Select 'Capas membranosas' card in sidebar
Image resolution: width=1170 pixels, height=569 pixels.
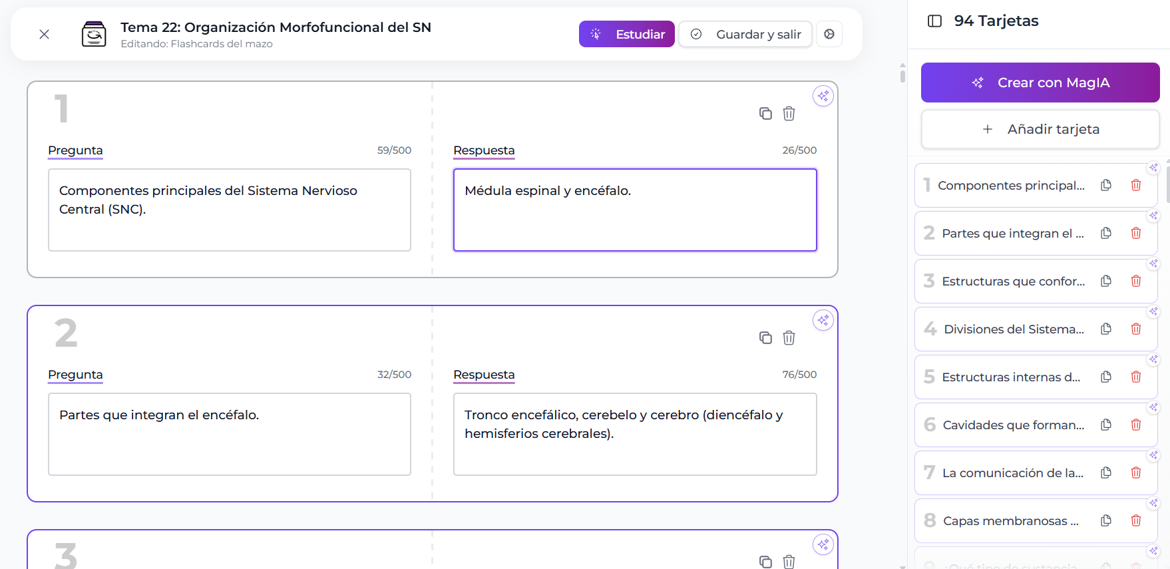tap(1010, 521)
